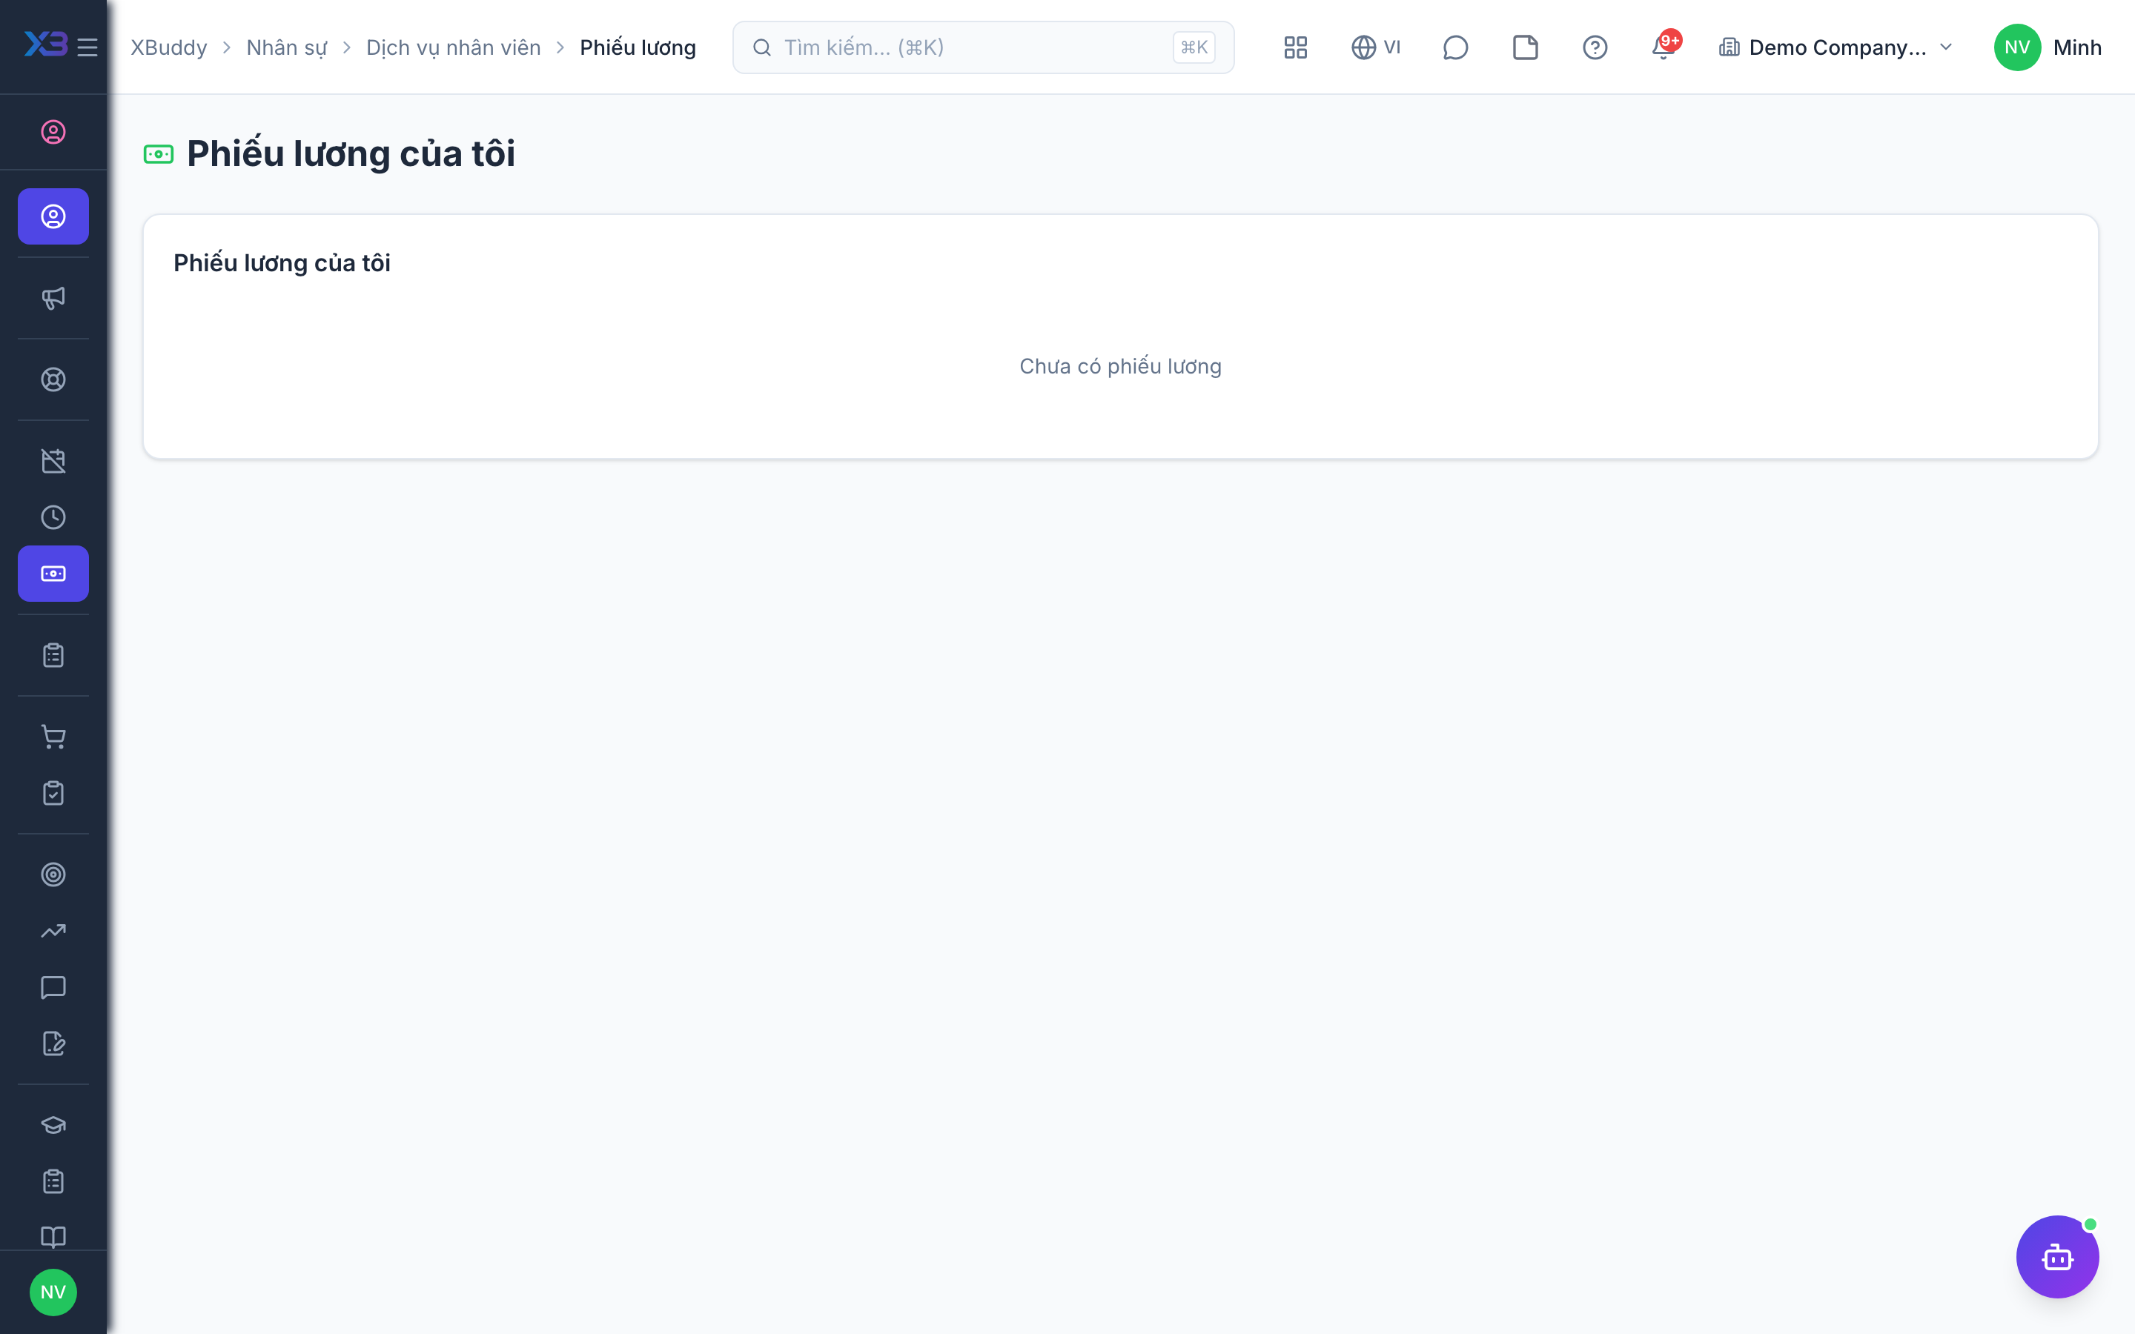Open the target goals sidebar icon
Viewport: 2135px width, 1334px height.
(x=53, y=875)
